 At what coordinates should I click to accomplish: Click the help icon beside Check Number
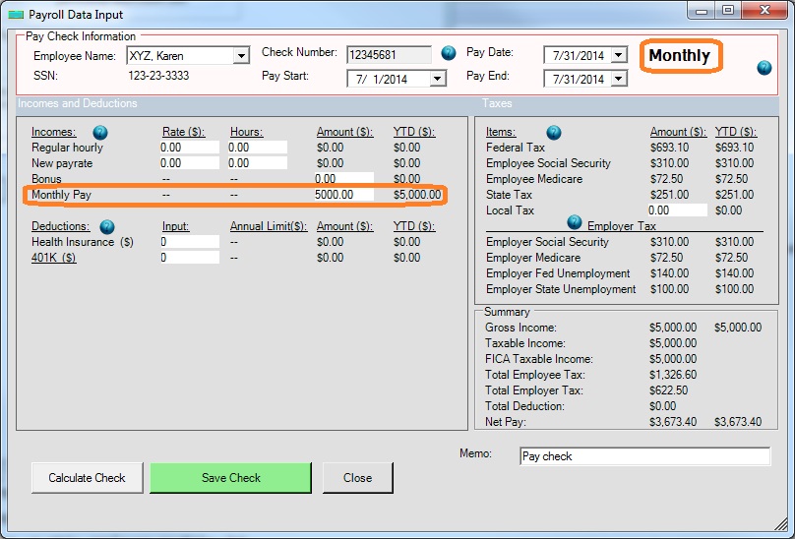tap(449, 53)
